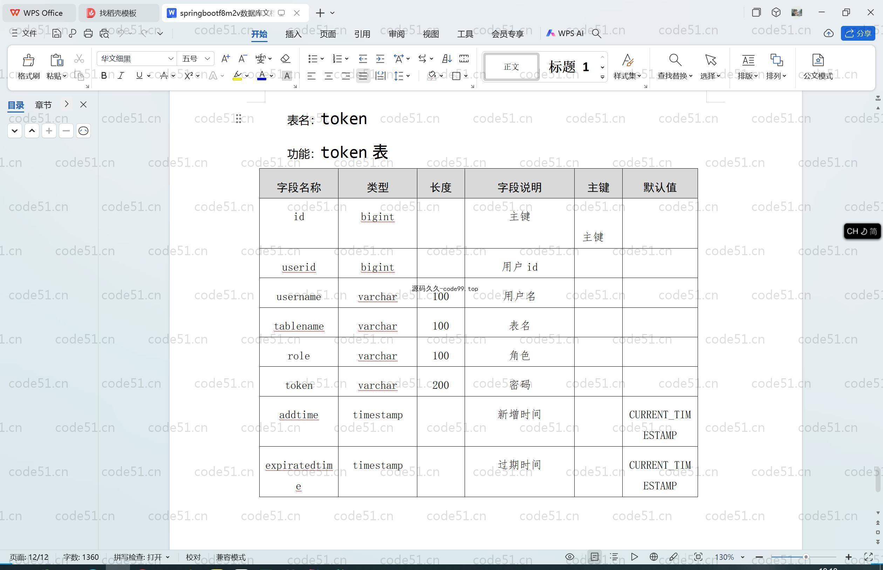This screenshot has height=570, width=883.
Task: Open the new tab dropdown arrow
Action: 332,13
